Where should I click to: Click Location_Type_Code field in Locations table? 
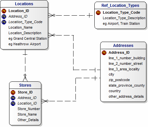point(25,22)
